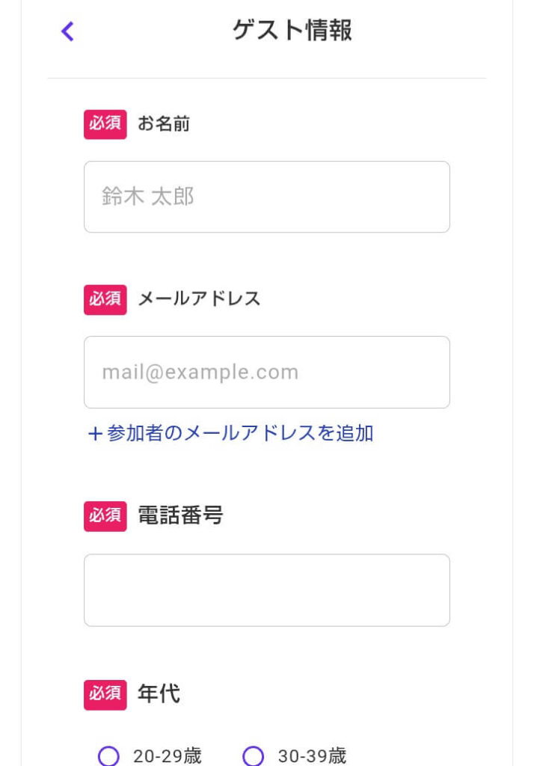Click the 必須 badge beside お名前
The image size is (534, 766).
click(105, 124)
